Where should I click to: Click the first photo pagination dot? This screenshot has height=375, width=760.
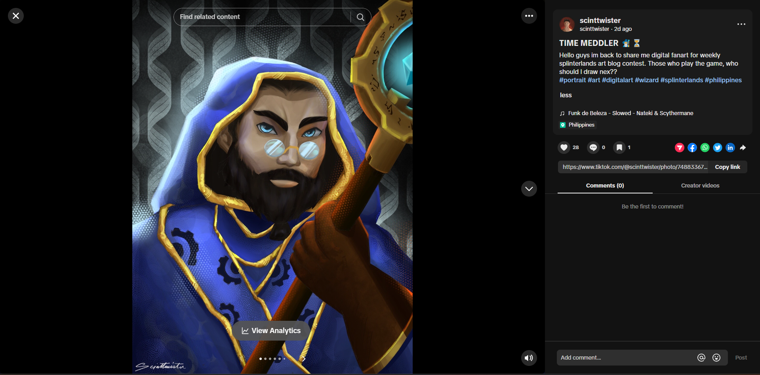(261, 359)
